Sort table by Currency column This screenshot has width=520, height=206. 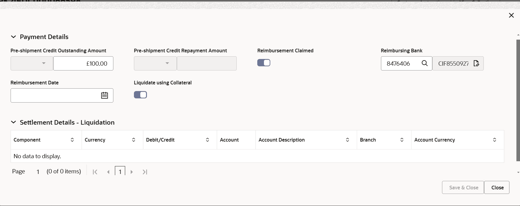click(x=134, y=140)
